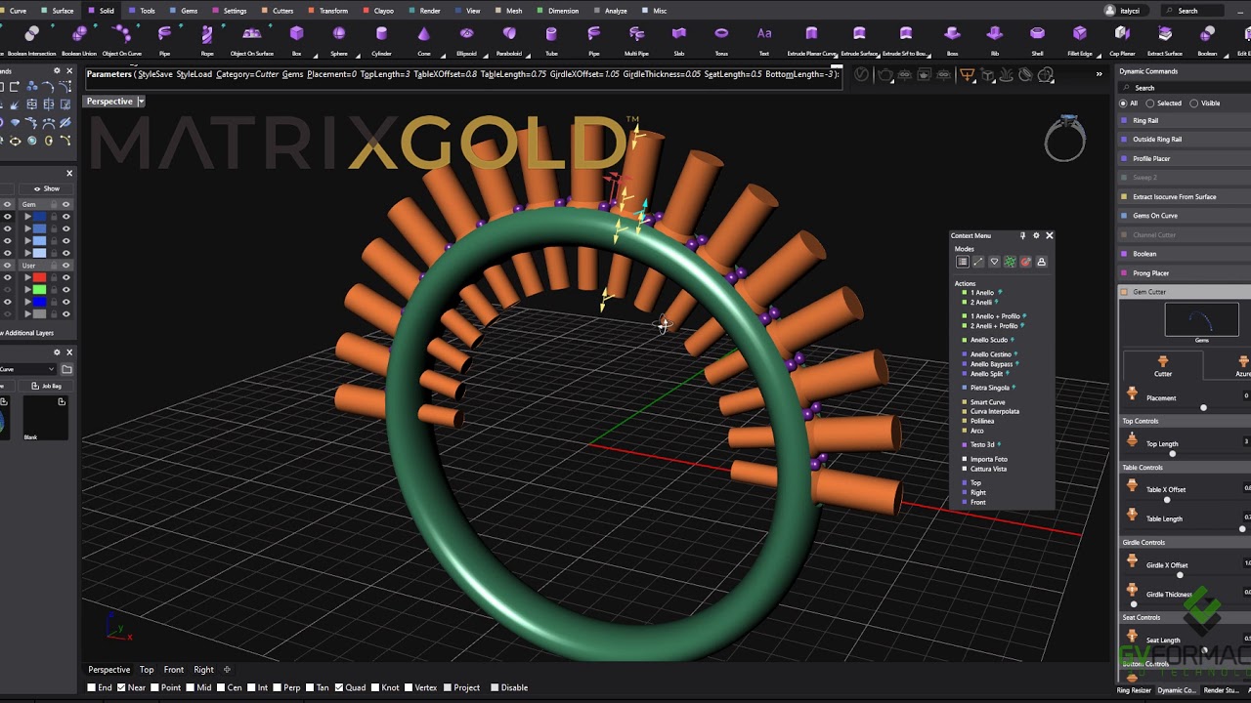Image resolution: width=1251 pixels, height=703 pixels.
Task: Select the Shell tool
Action: pyautogui.click(x=1037, y=40)
